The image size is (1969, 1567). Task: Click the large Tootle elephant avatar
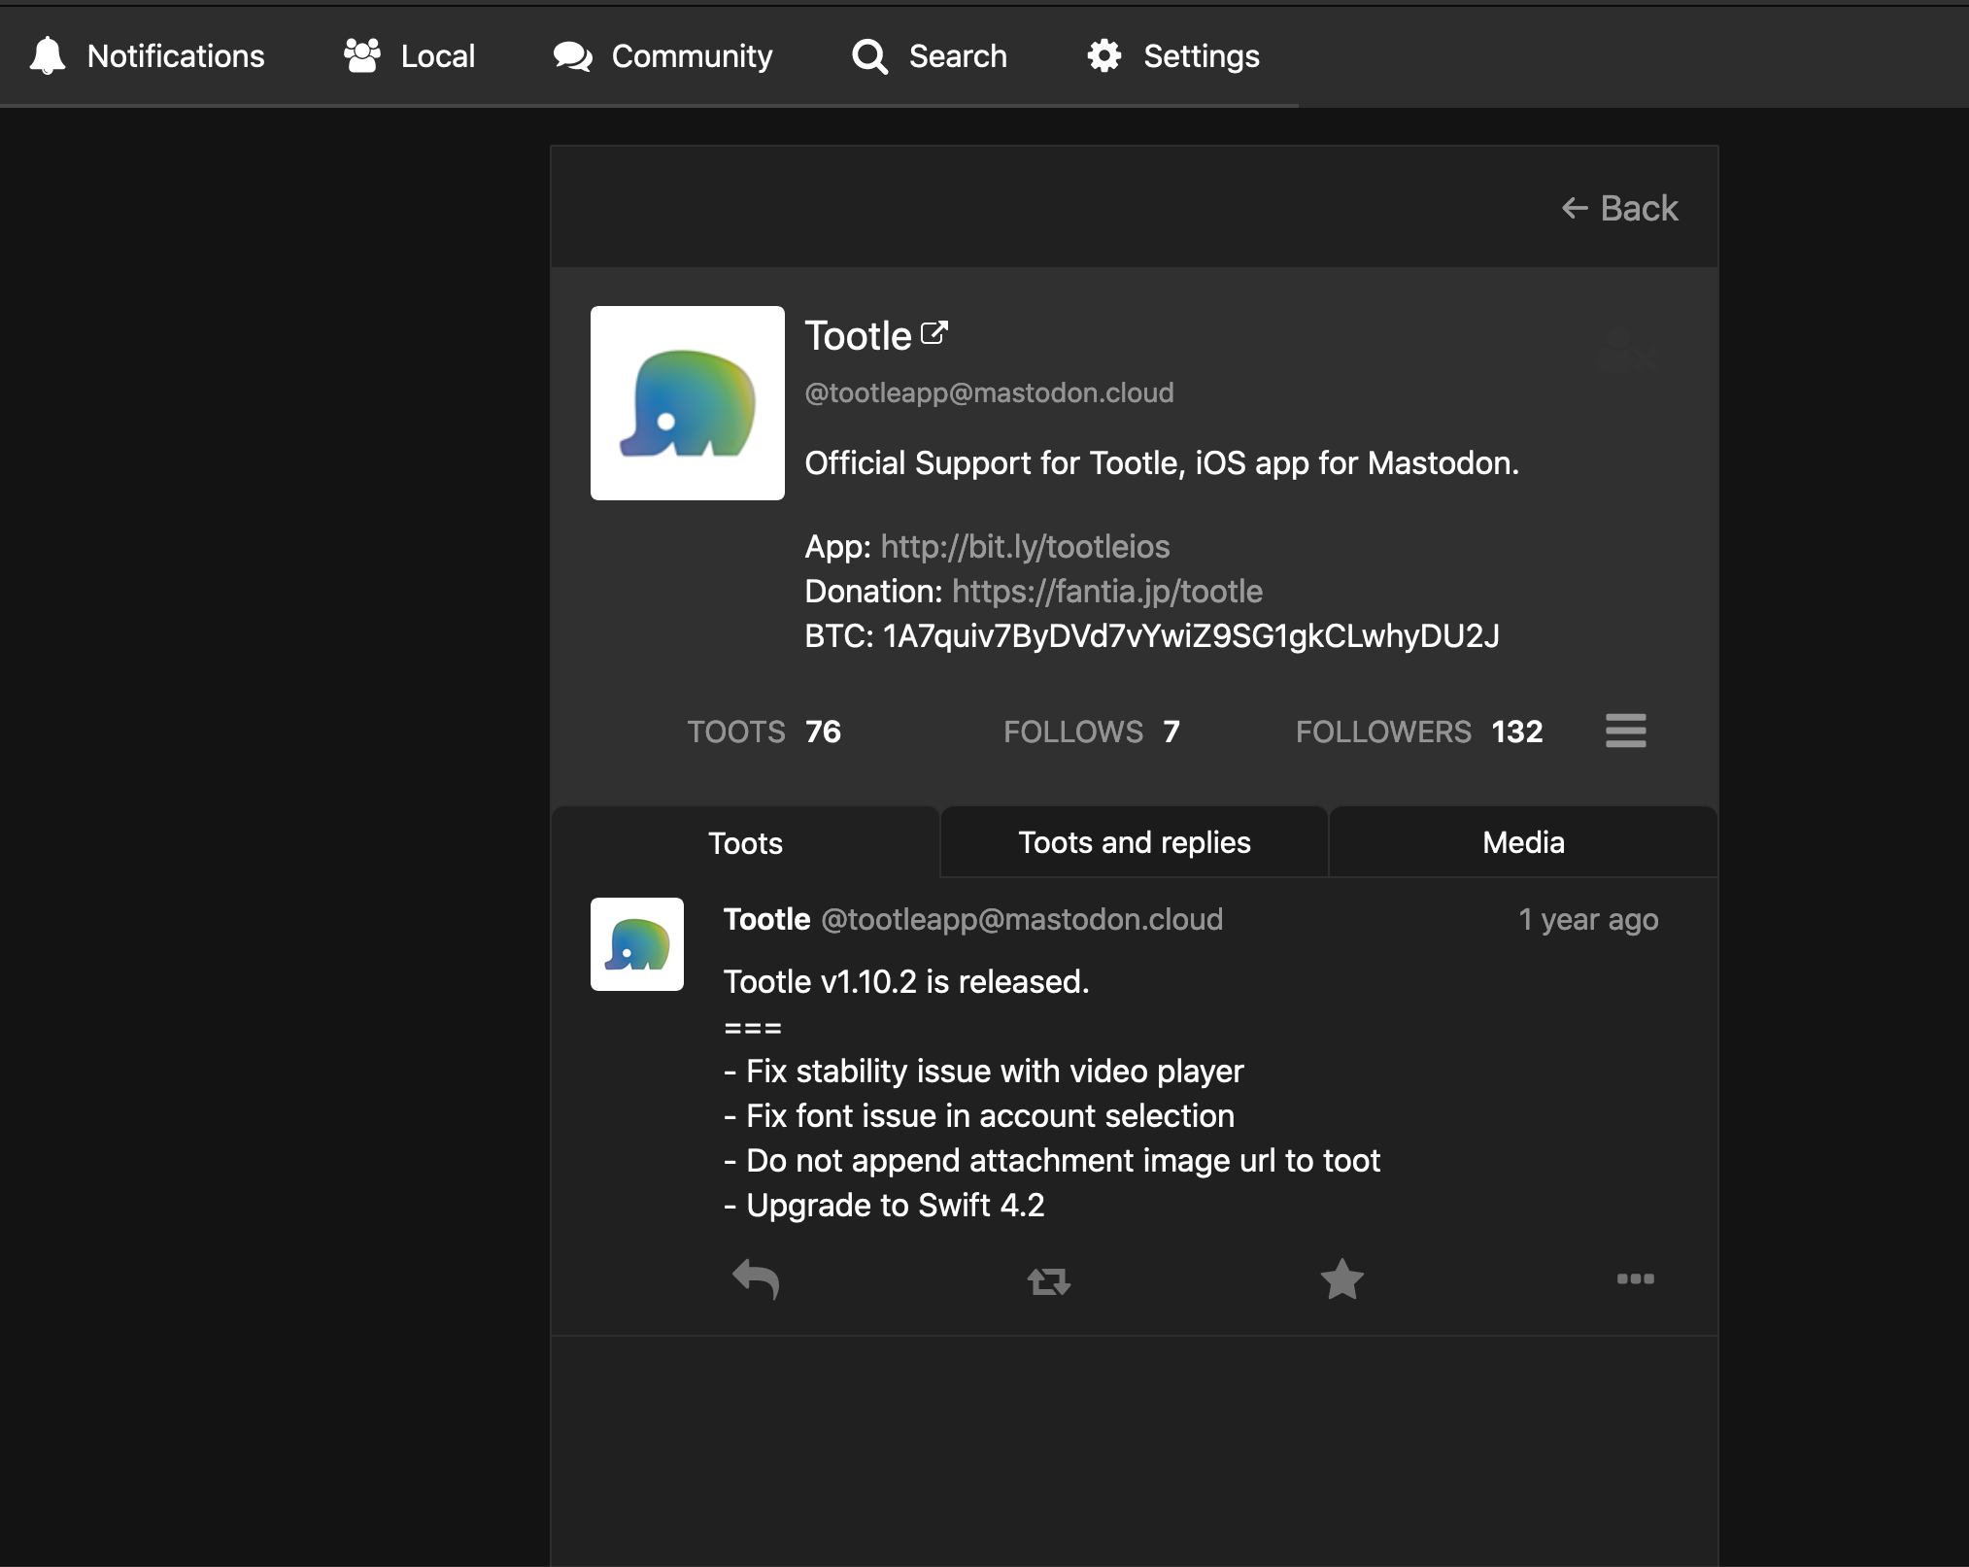coord(688,403)
